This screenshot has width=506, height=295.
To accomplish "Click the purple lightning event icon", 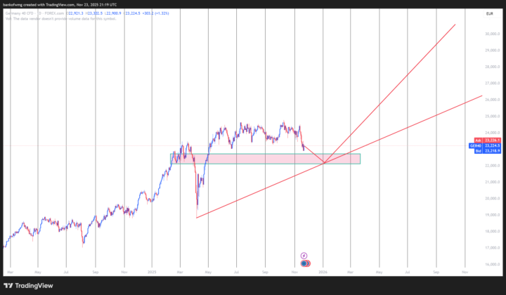I will point(304,256).
